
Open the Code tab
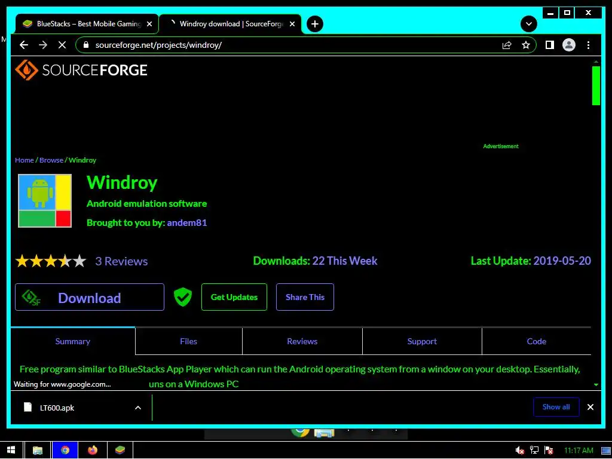536,341
